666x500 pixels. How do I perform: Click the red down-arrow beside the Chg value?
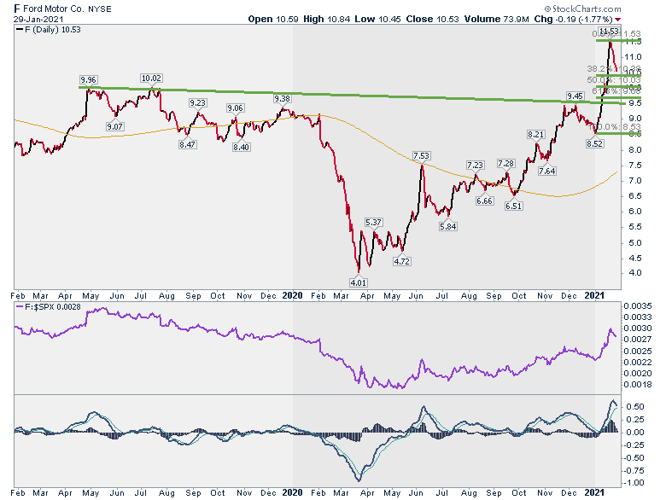pos(617,20)
